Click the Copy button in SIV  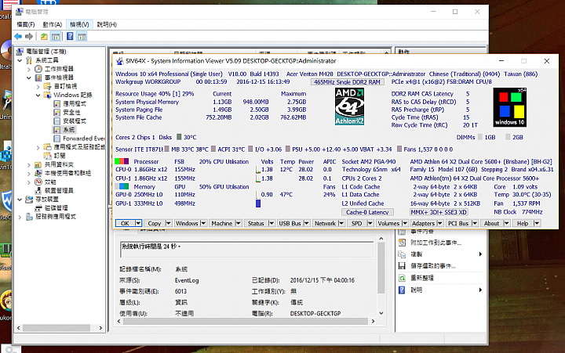click(155, 223)
